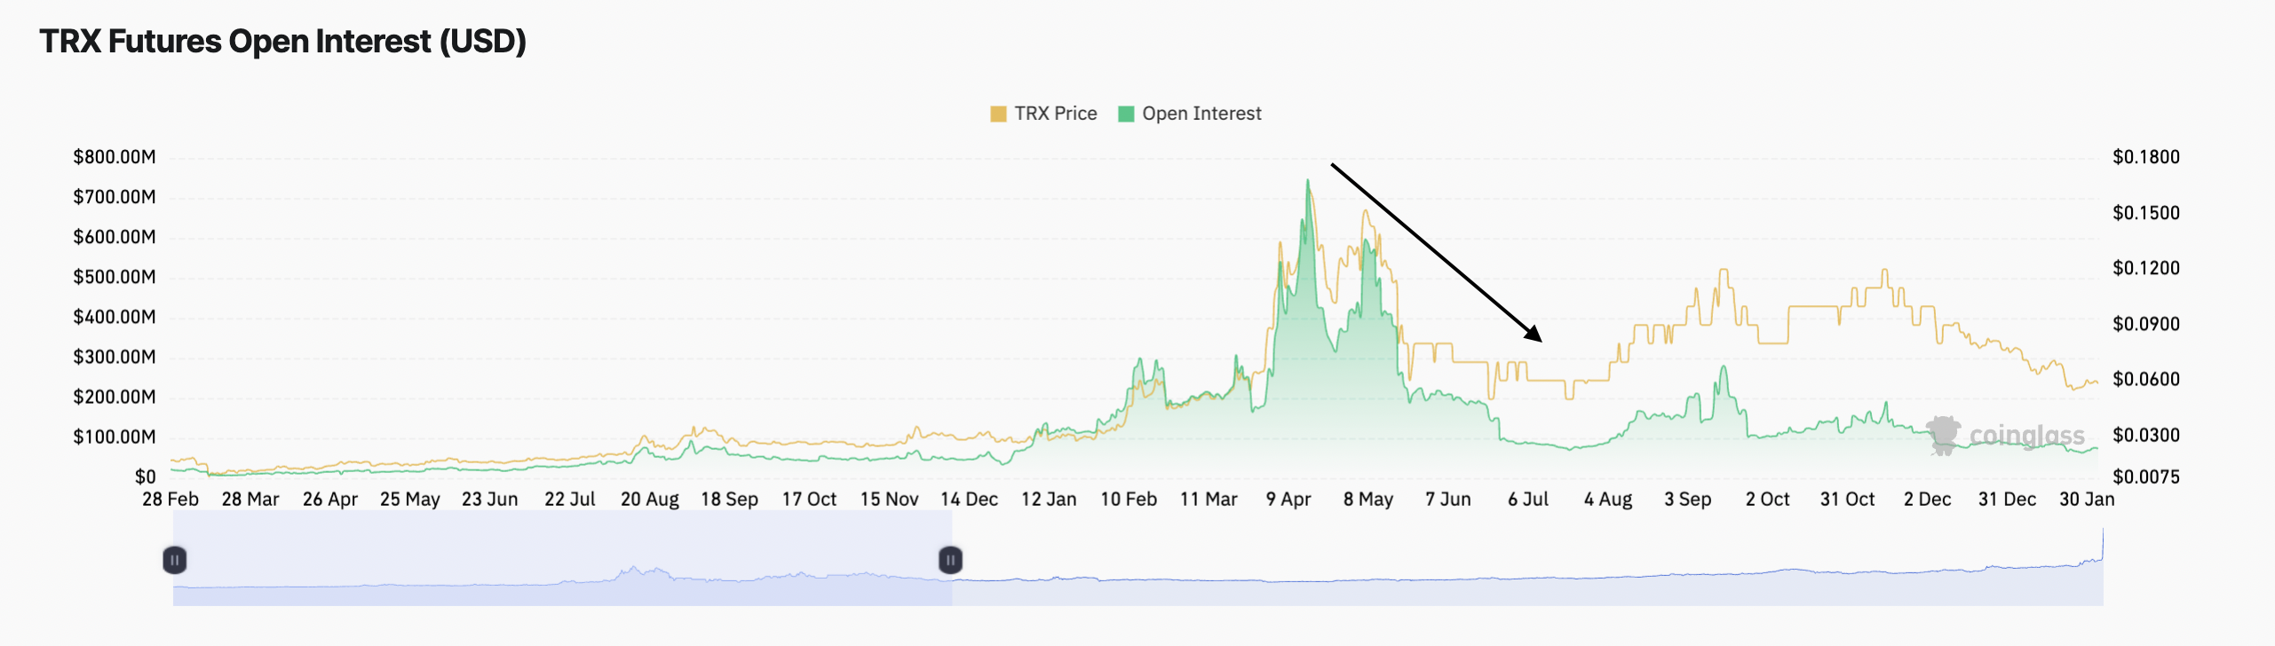Click the $0.1200 price axis label
The height and width of the screenshot is (646, 2275).
pyautogui.click(x=2145, y=268)
